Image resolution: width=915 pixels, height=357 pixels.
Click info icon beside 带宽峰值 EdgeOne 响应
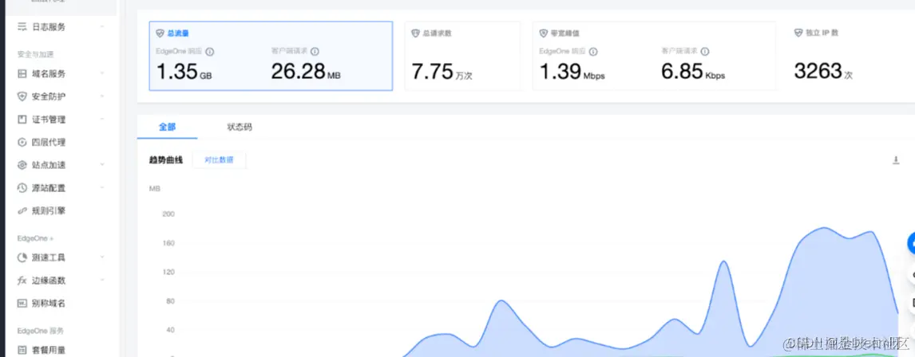click(593, 51)
